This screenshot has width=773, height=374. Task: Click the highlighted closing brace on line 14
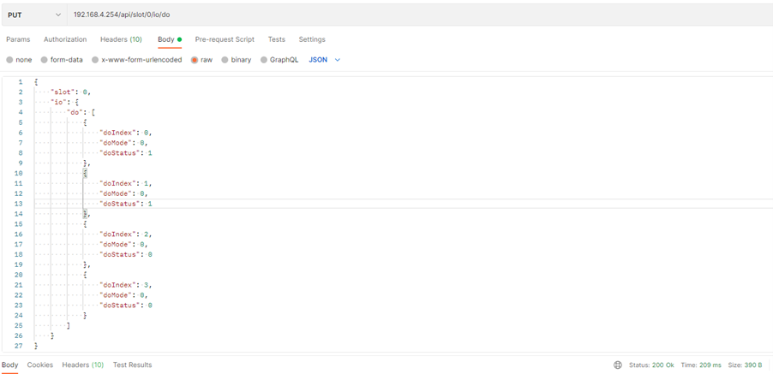[85, 214]
